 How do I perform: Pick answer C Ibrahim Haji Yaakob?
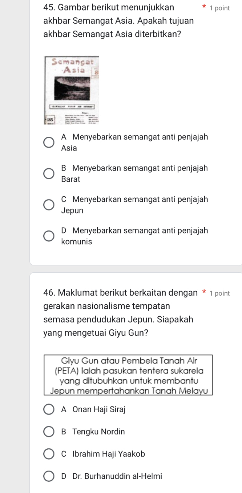coord(49,454)
